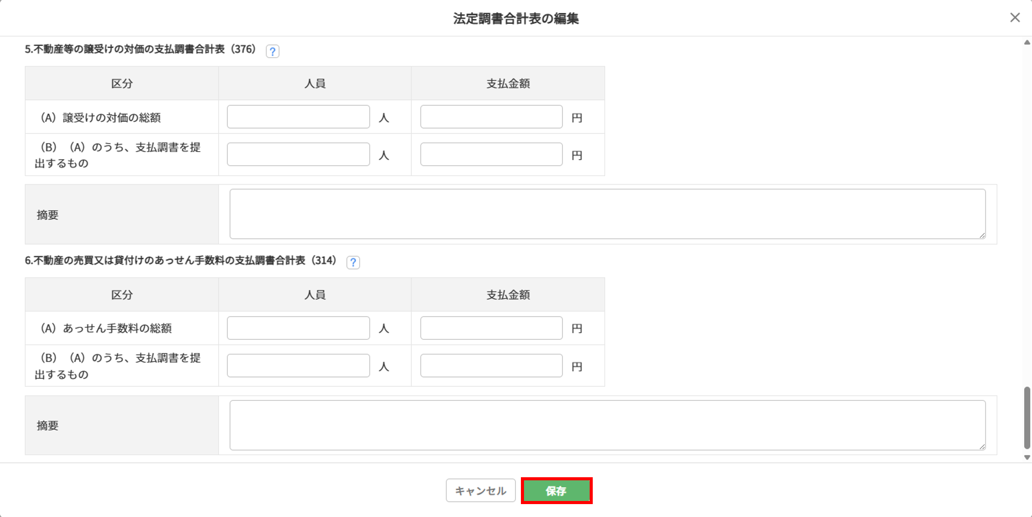Click the 摘要 textarea in section 6
This screenshot has width=1032, height=517.
[x=608, y=425]
